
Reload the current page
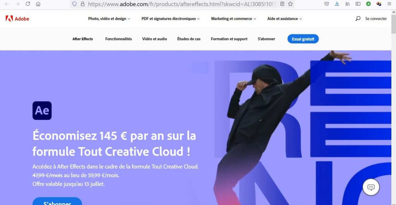pos(28,4)
